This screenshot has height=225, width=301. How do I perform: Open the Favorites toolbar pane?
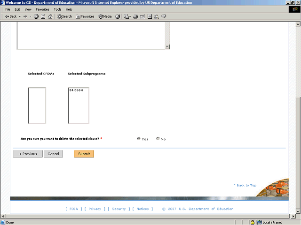[85, 17]
